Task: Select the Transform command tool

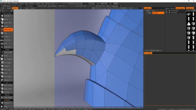Action: [7, 103]
